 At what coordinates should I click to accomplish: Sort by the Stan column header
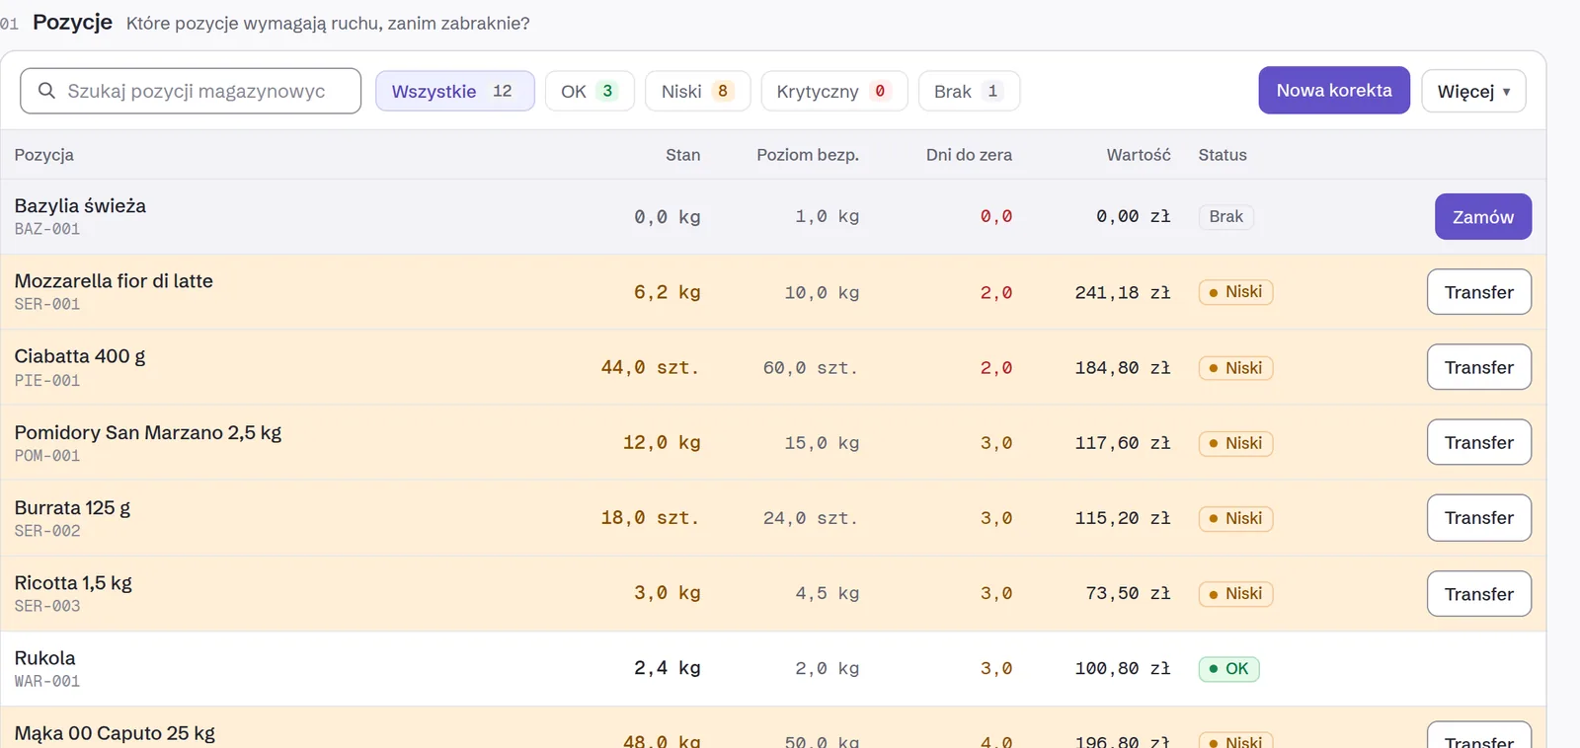(682, 155)
